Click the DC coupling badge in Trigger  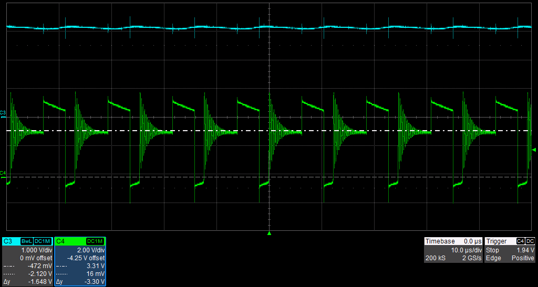click(x=530, y=241)
